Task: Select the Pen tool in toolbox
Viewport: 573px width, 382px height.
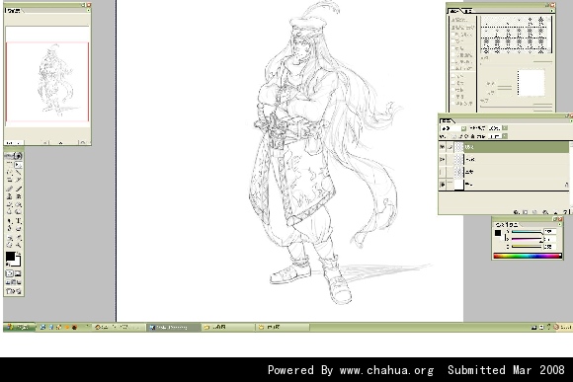Action: click(x=10, y=228)
